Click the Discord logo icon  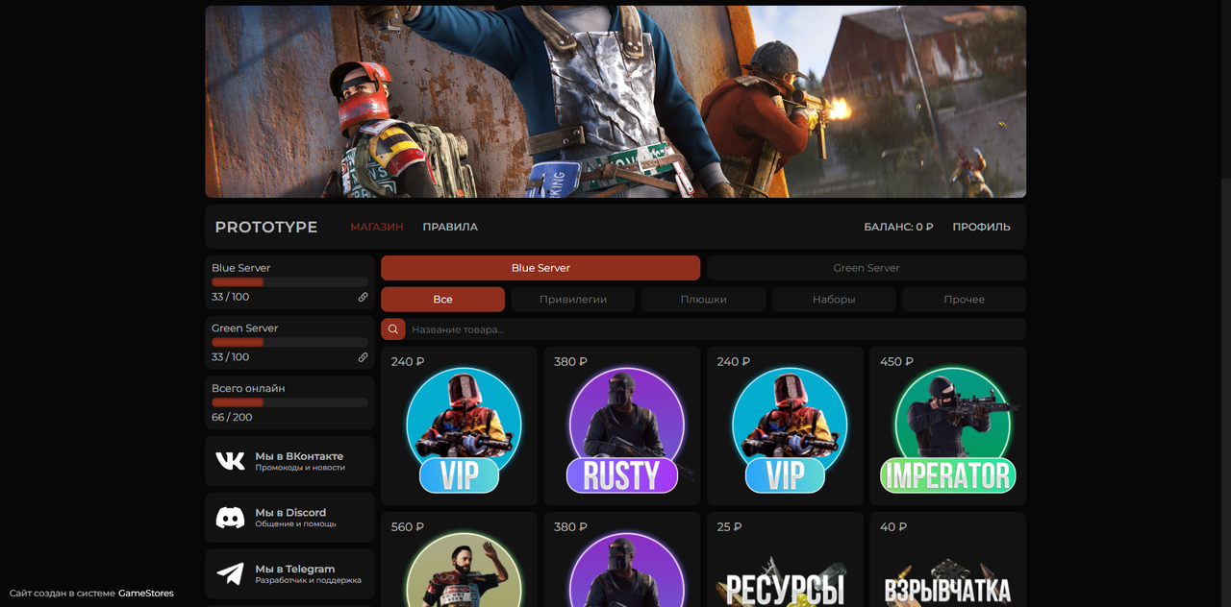click(x=231, y=518)
